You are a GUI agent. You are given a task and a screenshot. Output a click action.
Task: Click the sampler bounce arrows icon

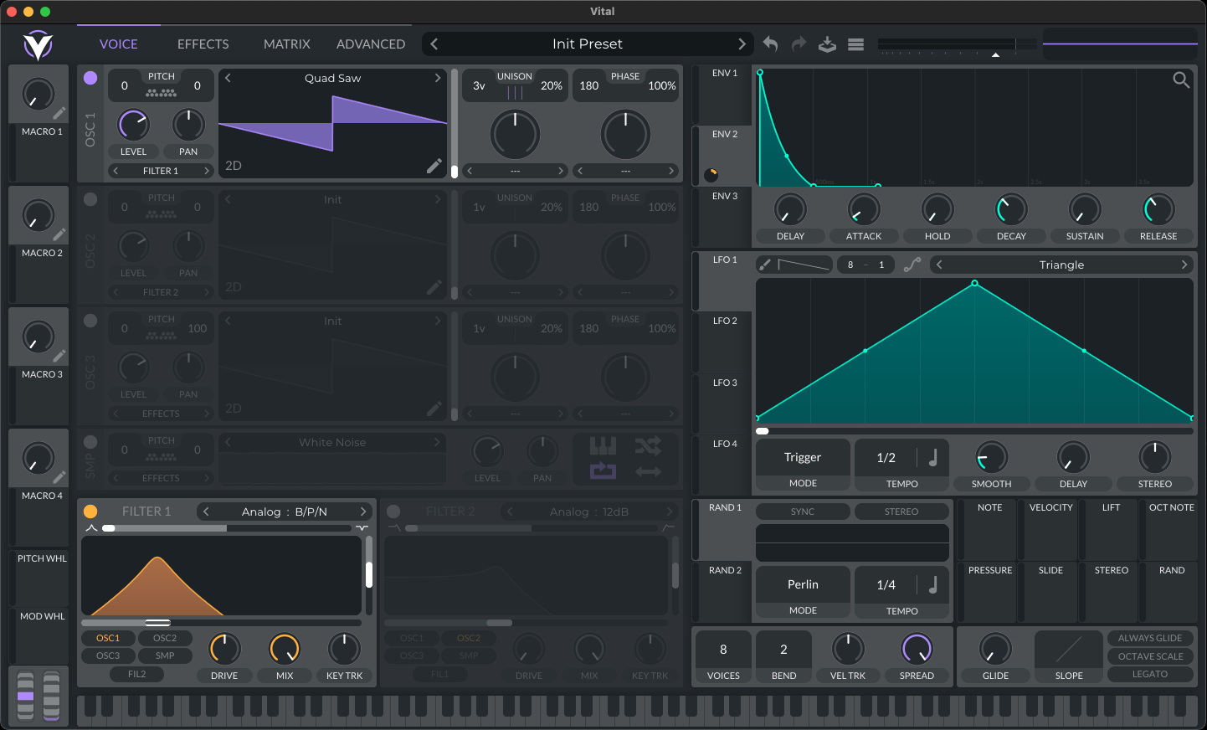pyautogui.click(x=648, y=472)
